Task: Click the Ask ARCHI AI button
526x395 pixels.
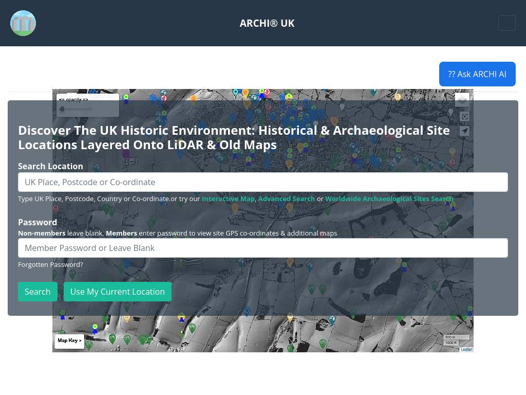Action: (x=477, y=74)
